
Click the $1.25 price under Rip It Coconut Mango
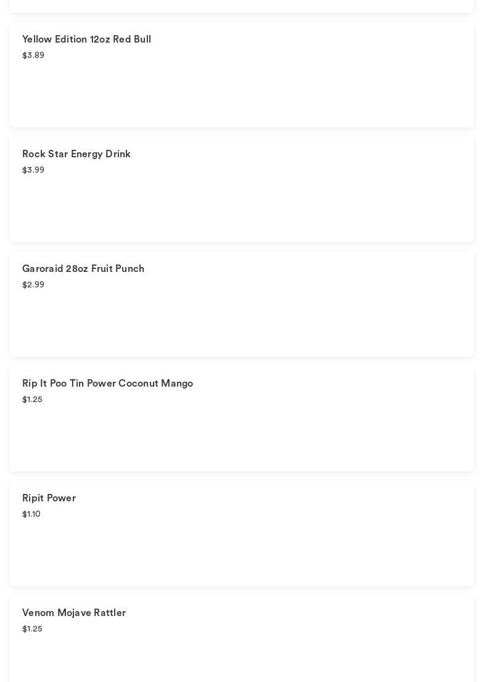tap(32, 400)
